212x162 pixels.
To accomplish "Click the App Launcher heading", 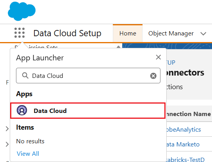I will pyautogui.click(x=40, y=58).
